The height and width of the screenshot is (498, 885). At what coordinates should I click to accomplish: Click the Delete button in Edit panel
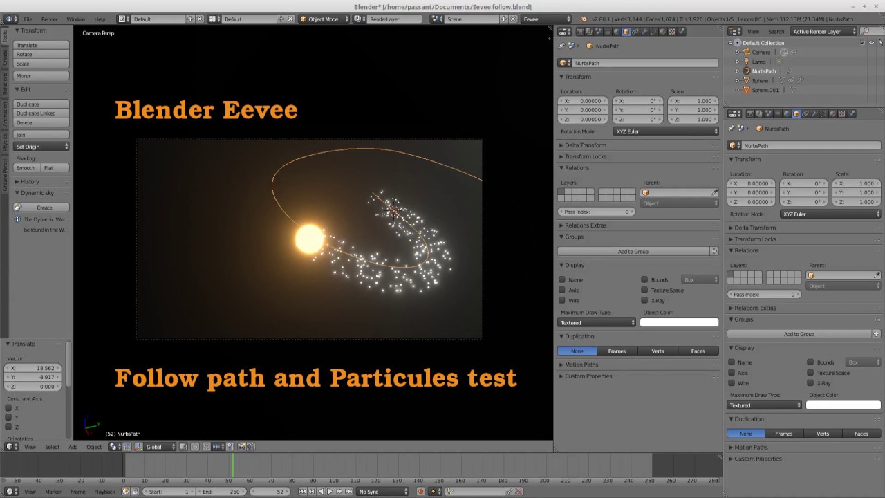(41, 122)
